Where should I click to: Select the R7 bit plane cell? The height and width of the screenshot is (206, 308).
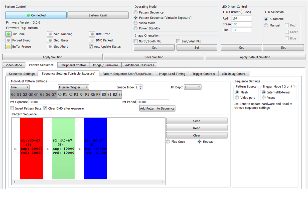98,94
